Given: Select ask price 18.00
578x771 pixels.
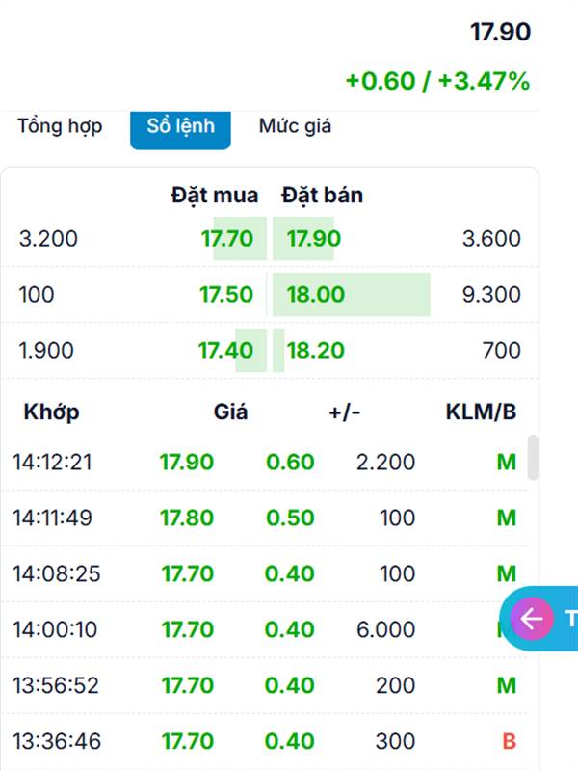Looking at the screenshot, I should tap(316, 295).
